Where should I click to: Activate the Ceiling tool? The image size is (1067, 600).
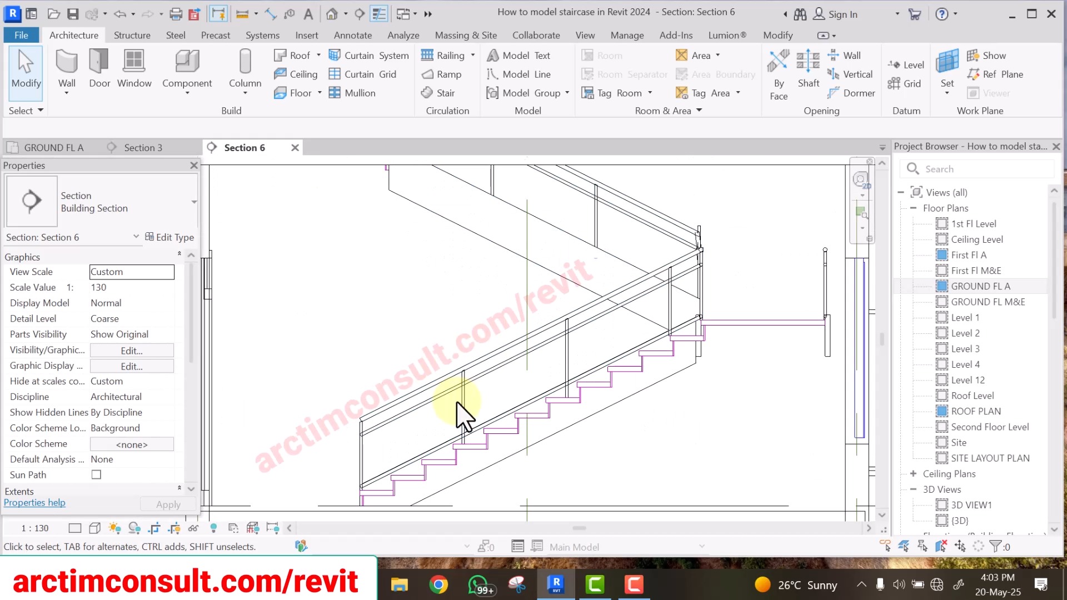click(296, 74)
